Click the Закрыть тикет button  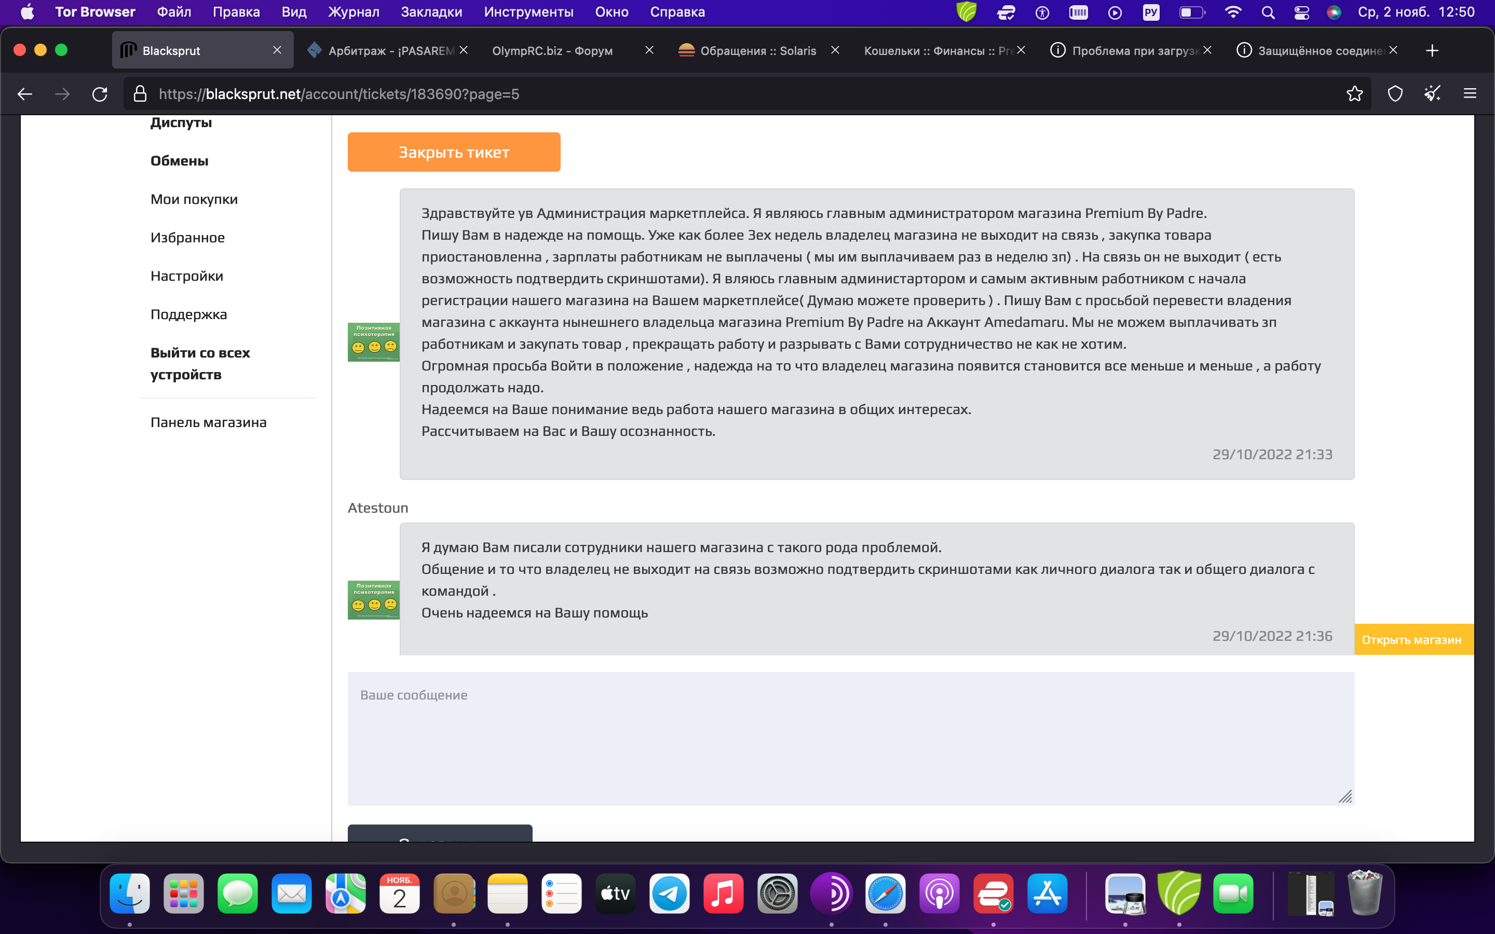pyautogui.click(x=454, y=152)
